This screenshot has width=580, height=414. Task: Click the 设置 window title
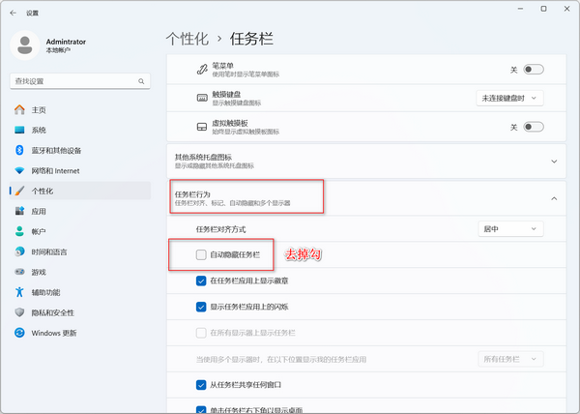32,13
